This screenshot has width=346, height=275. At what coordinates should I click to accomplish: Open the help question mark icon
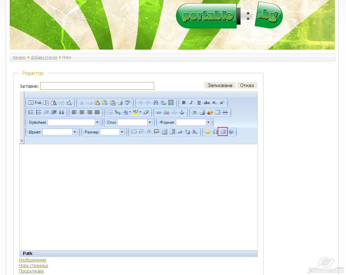(231, 132)
